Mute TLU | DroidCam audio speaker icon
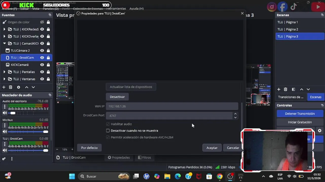The height and width of the screenshot is (182, 325). pos(5,150)
